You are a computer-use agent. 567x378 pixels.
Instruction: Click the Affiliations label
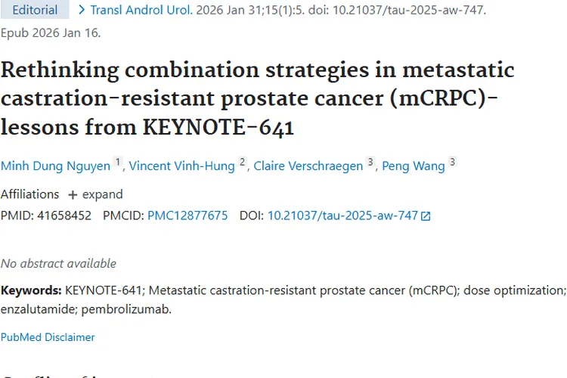pos(29,194)
